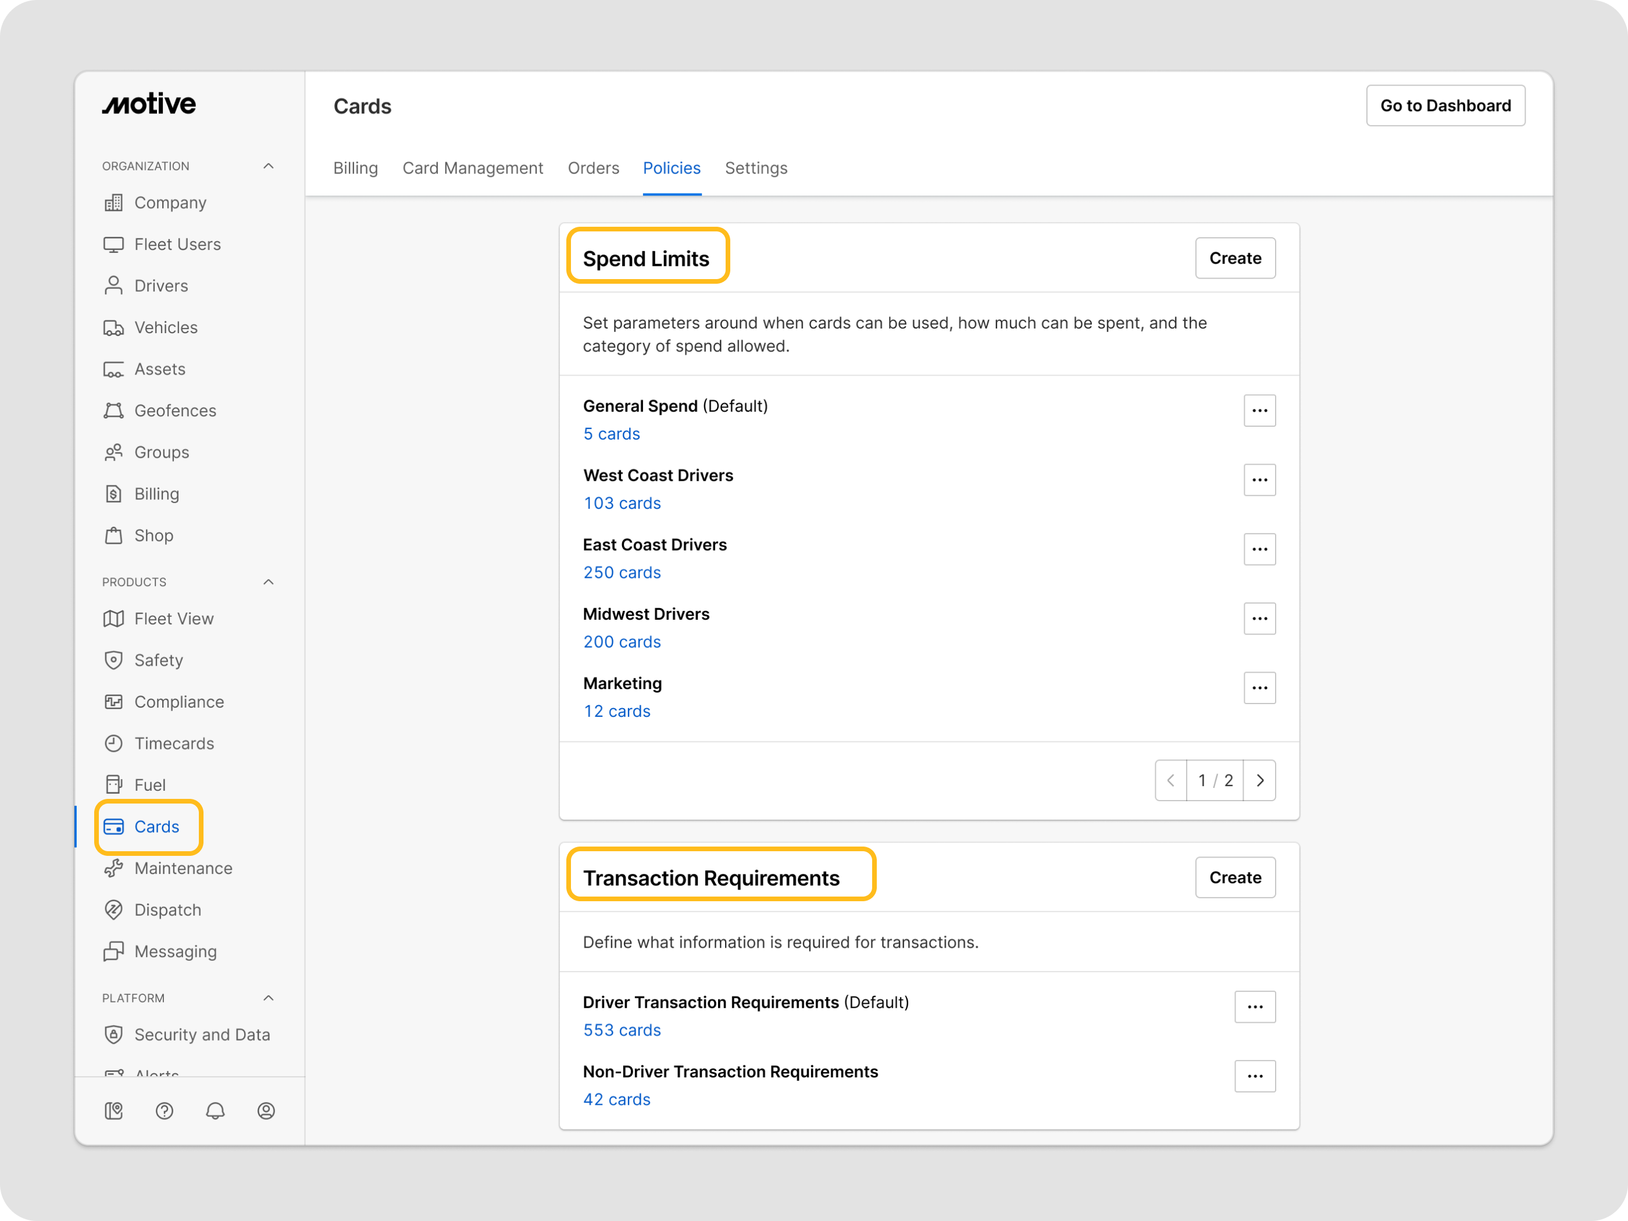Click the notifications bell icon
1628x1221 pixels.
[x=215, y=1111]
